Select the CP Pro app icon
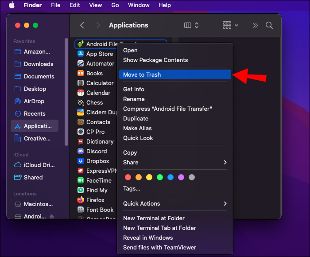This screenshot has width=310, height=257. [81, 132]
